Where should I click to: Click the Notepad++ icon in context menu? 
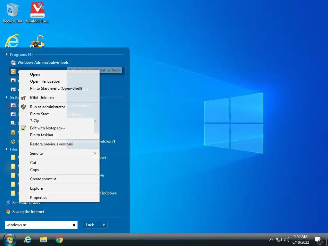[23, 128]
